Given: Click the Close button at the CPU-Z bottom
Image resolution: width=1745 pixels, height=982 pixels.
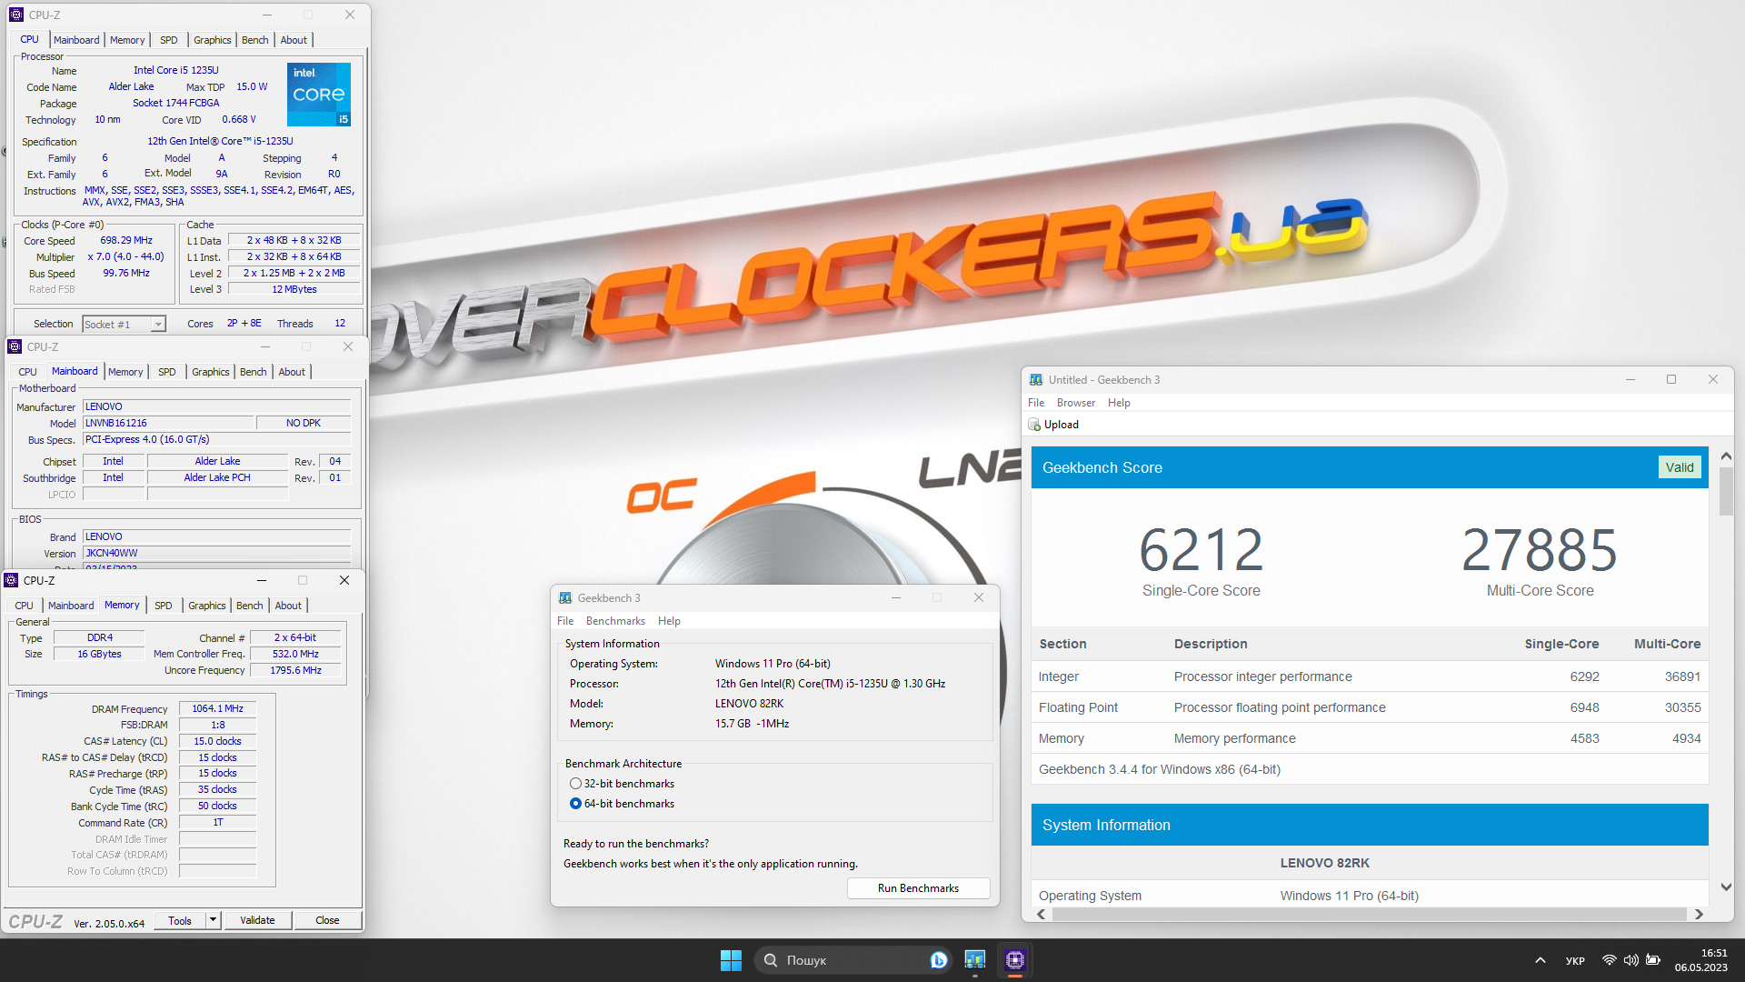Looking at the screenshot, I should [x=327, y=920].
